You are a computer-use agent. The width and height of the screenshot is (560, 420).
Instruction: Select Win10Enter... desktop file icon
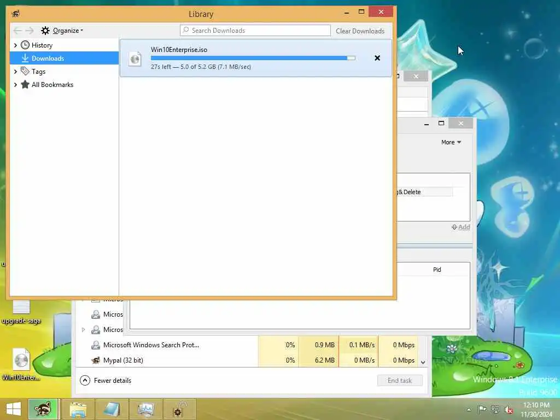(x=21, y=364)
